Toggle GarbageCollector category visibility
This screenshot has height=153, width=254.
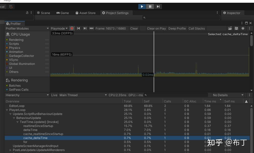[x=7, y=56]
